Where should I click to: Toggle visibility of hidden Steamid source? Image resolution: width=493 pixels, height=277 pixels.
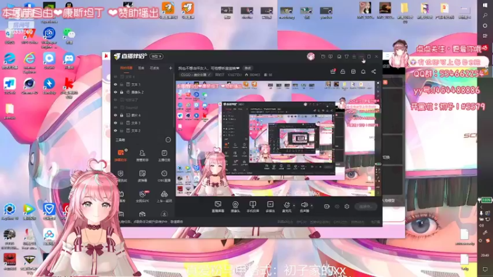point(115,107)
